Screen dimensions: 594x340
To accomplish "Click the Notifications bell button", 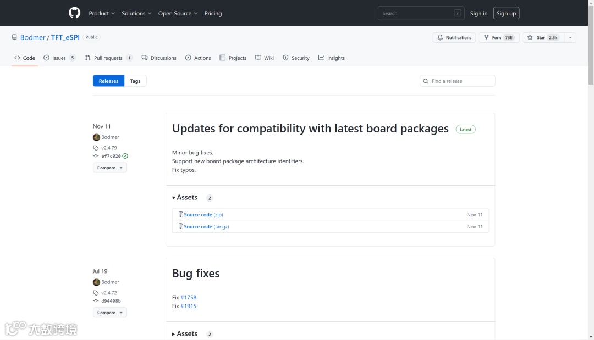I will click(x=454, y=37).
